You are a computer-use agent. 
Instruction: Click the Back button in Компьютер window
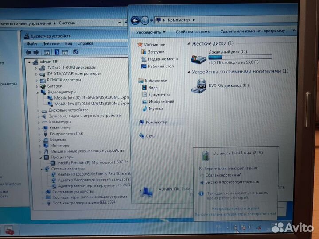[135, 20]
